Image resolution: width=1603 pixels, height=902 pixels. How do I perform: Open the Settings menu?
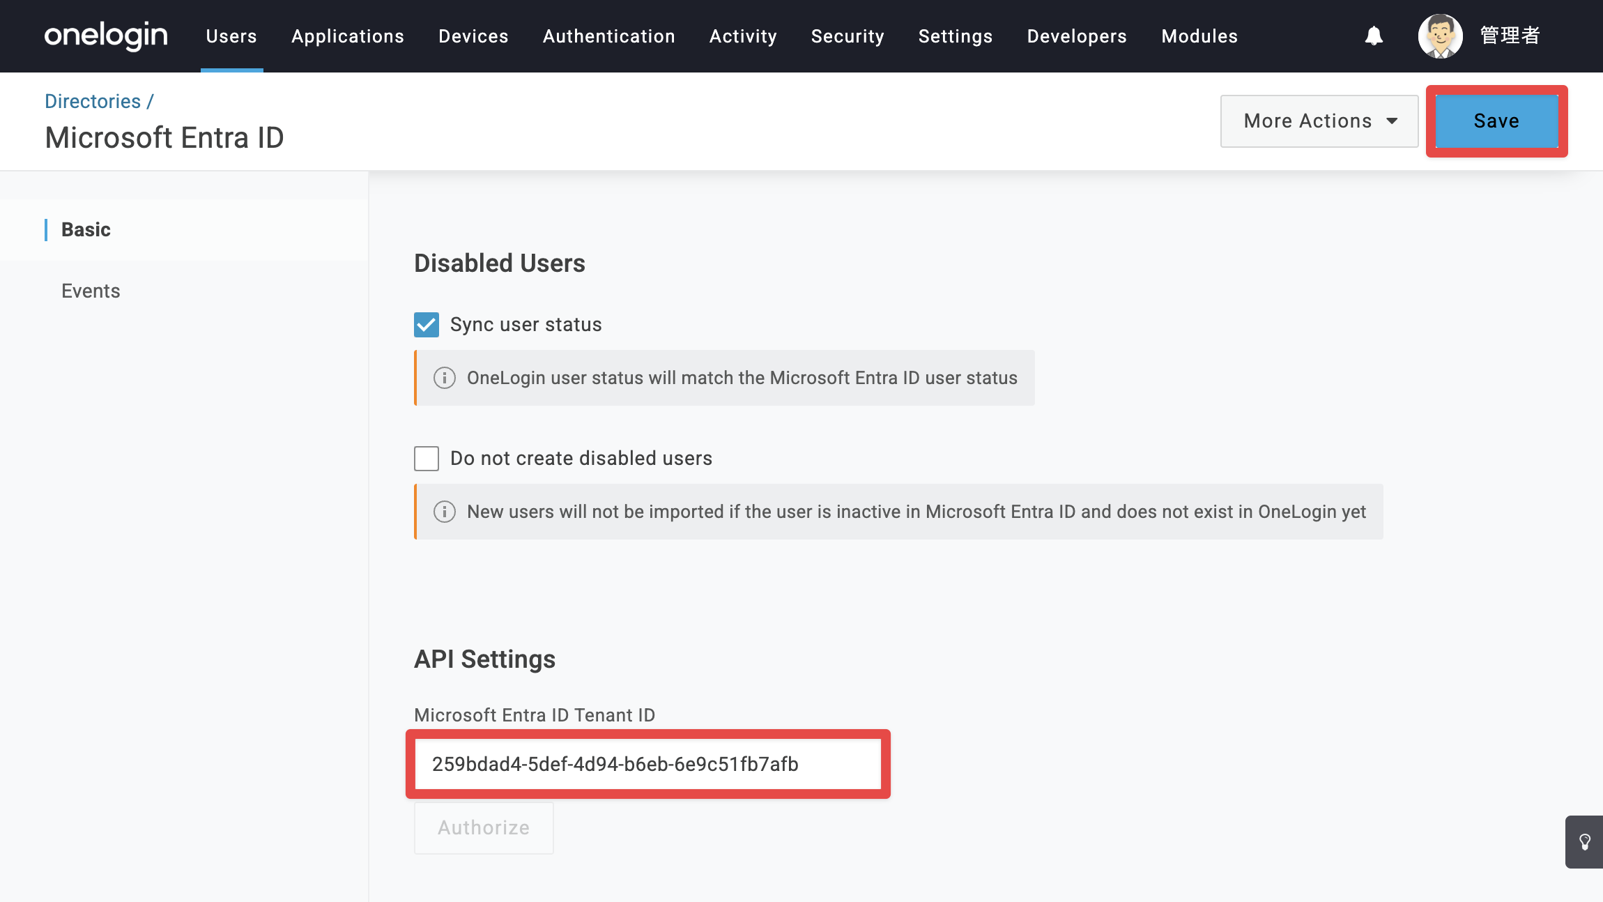pyautogui.click(x=956, y=36)
